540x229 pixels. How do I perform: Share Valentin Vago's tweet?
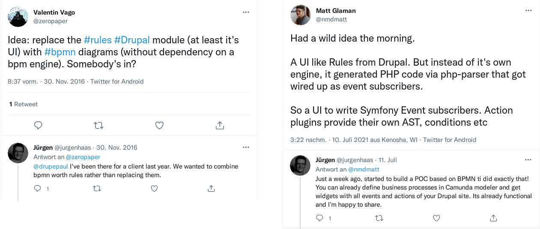(220, 125)
